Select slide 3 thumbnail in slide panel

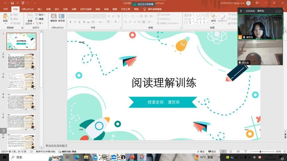pos(22,81)
